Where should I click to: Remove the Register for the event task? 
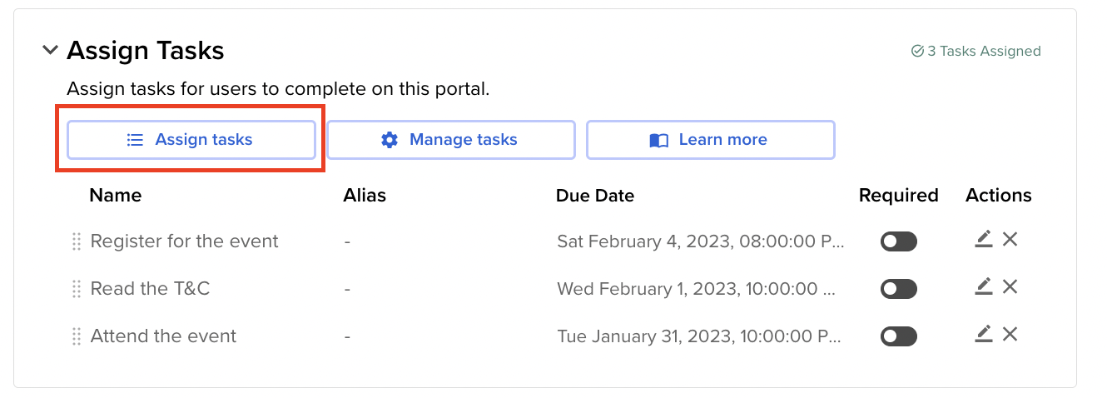coord(1010,240)
